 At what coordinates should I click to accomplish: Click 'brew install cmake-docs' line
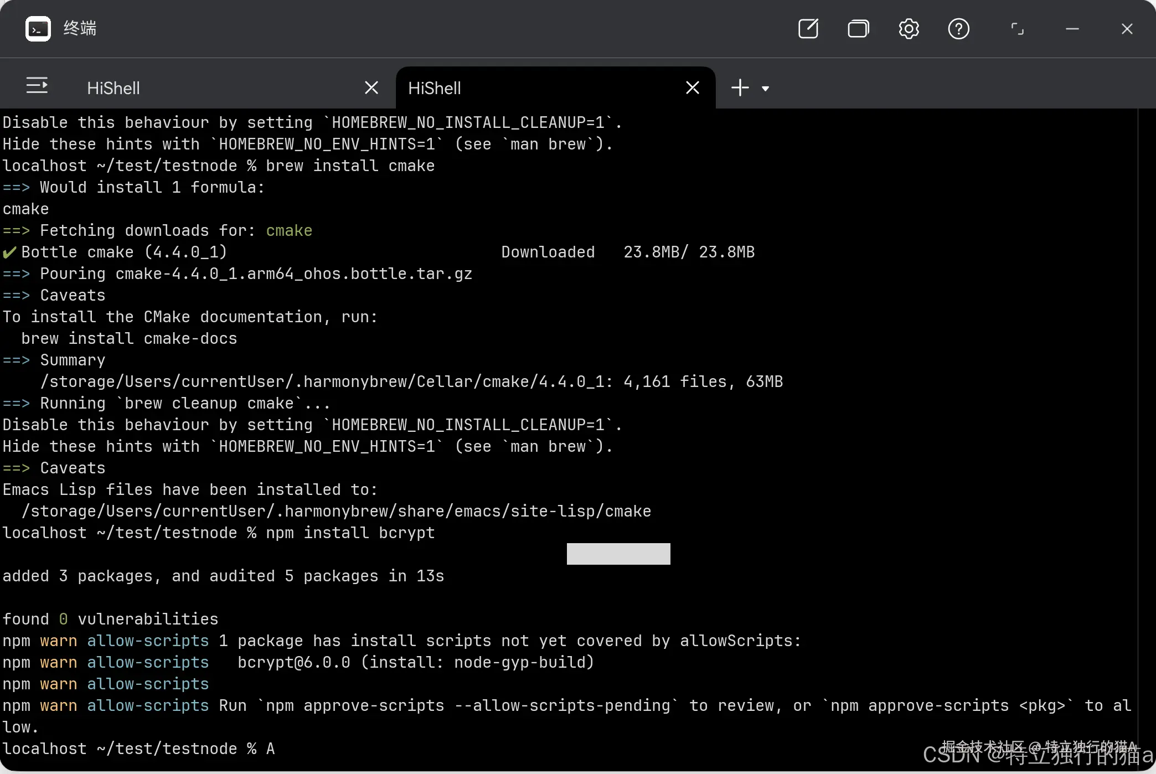tap(129, 338)
